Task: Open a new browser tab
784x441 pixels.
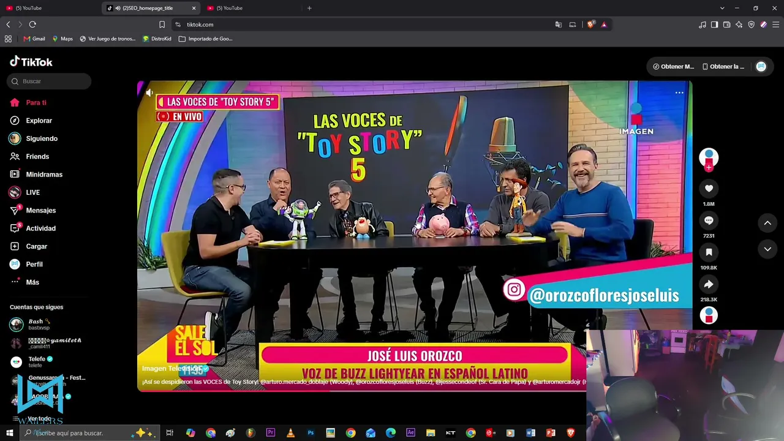Action: pyautogui.click(x=309, y=8)
